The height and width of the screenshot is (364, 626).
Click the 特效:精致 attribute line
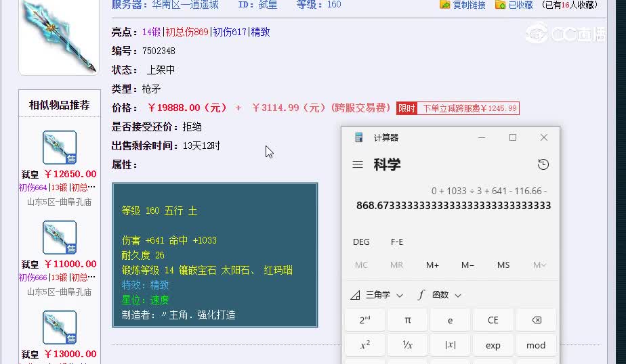coord(145,285)
